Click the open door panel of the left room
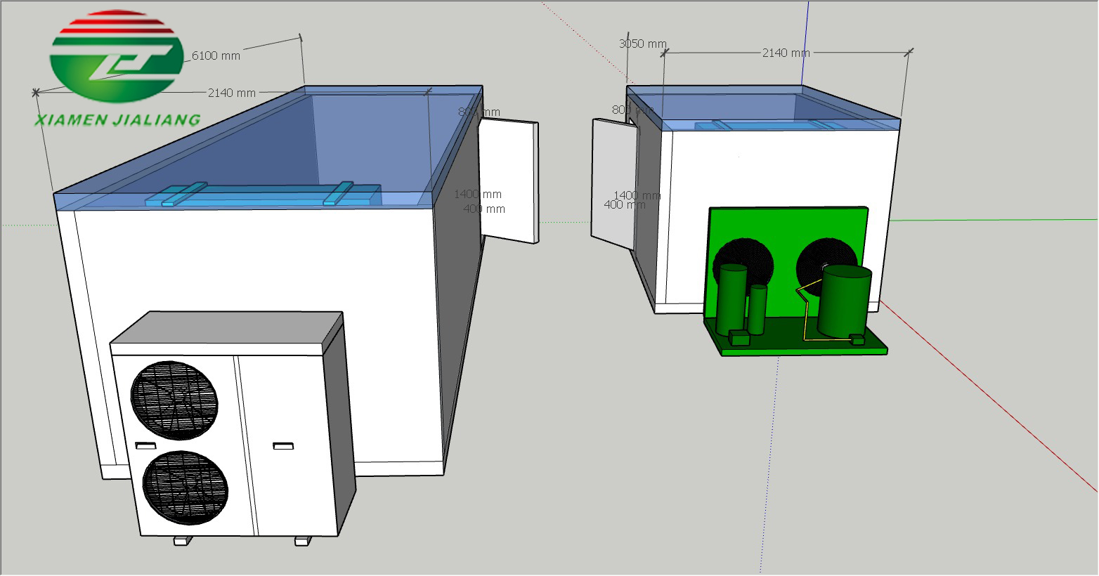1099x576 pixels. [x=509, y=181]
